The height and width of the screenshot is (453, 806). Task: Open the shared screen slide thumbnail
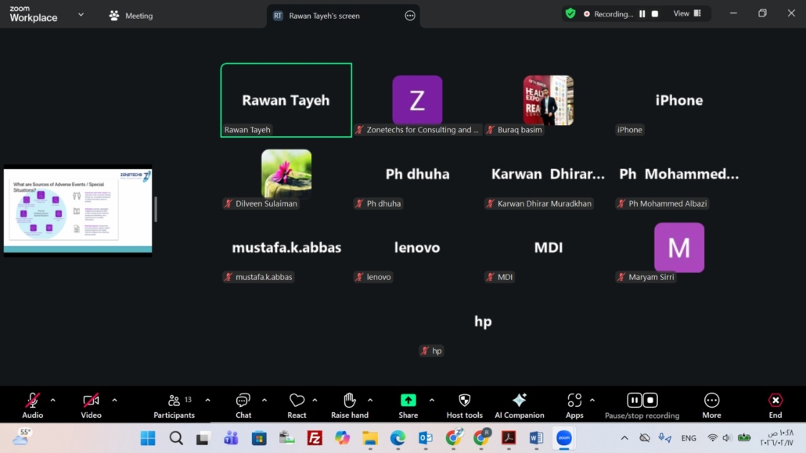pyautogui.click(x=77, y=210)
